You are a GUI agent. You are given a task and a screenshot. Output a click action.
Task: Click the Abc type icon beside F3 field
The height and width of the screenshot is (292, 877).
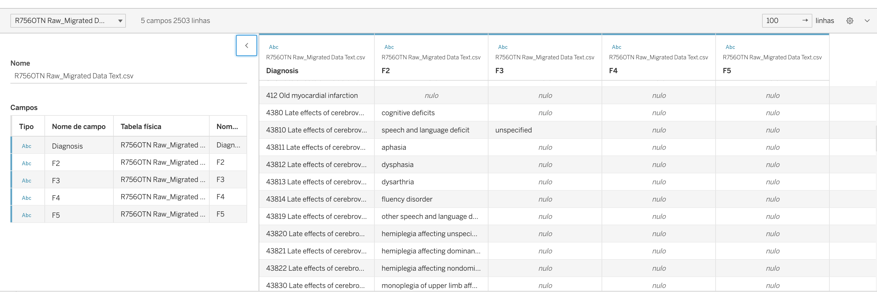(x=27, y=180)
